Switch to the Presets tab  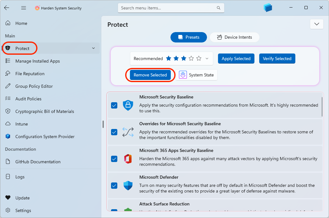coord(189,37)
